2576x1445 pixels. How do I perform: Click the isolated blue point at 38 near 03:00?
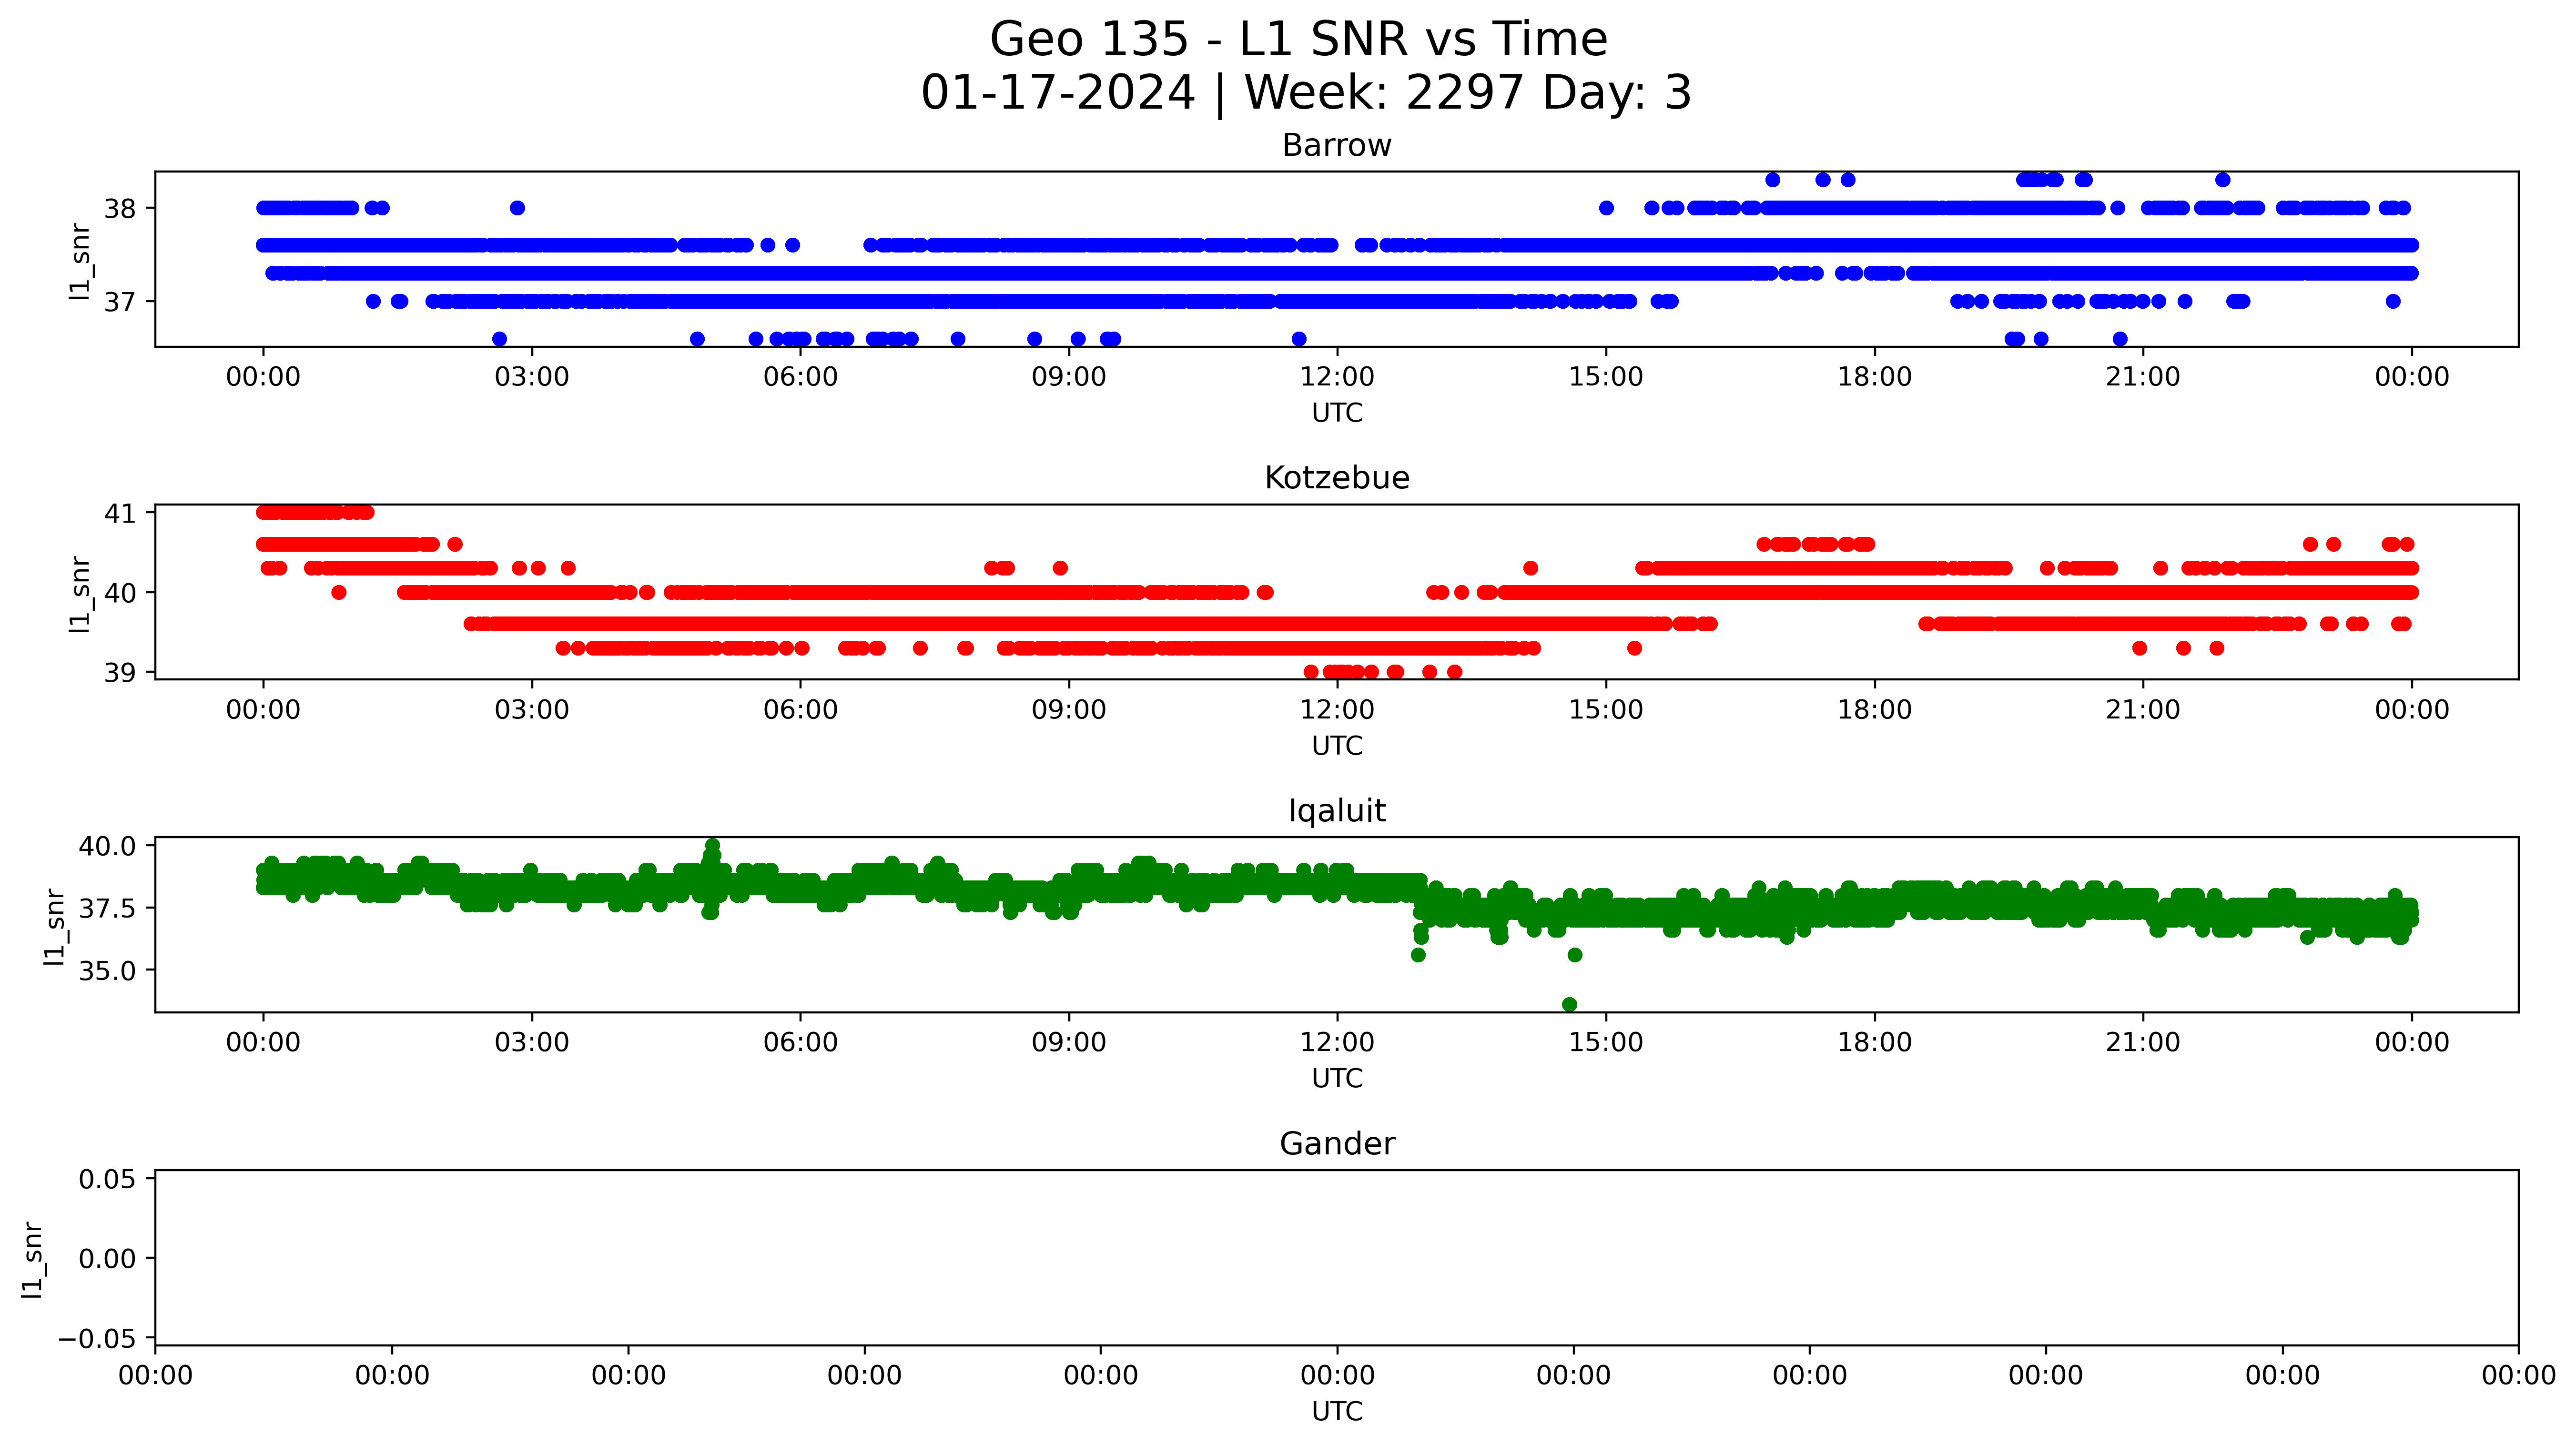517,208
